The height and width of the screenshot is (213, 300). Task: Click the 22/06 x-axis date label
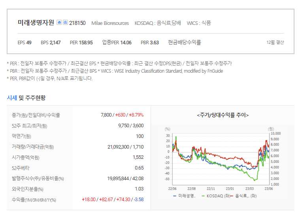point(172,189)
